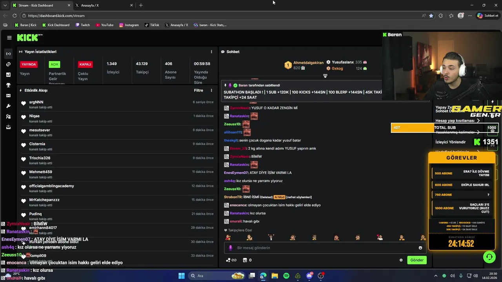Open Twitch bookmark

tap(83, 25)
